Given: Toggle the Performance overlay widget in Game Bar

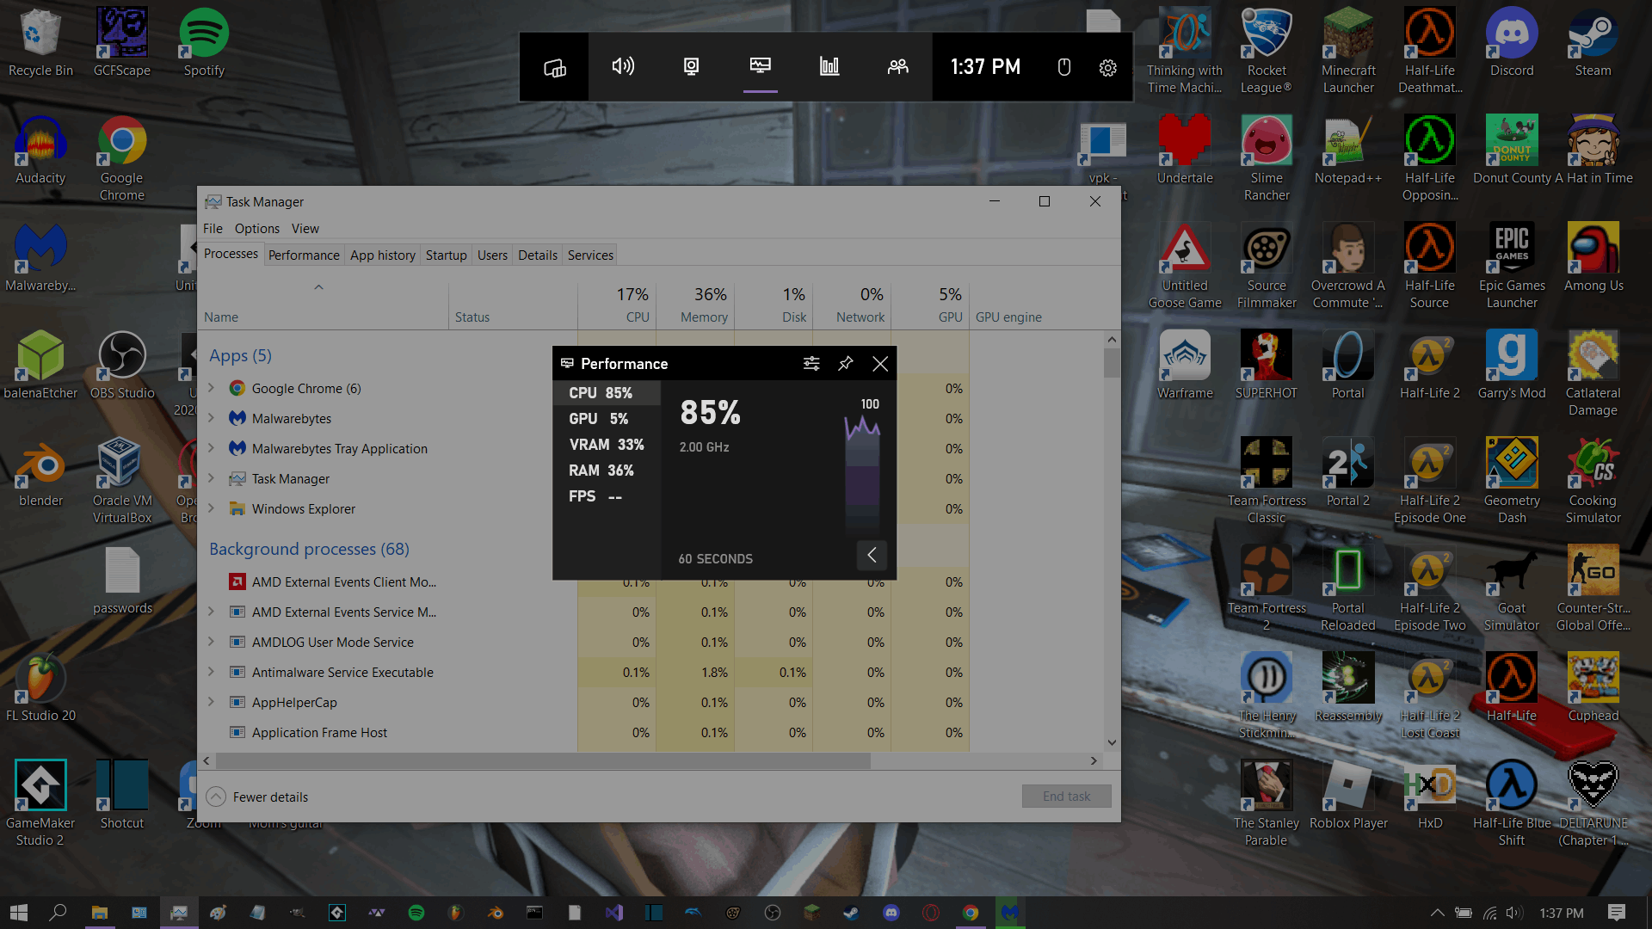Looking at the screenshot, I should (x=760, y=67).
